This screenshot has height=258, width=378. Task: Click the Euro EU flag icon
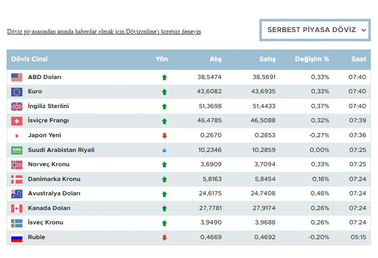[17, 92]
